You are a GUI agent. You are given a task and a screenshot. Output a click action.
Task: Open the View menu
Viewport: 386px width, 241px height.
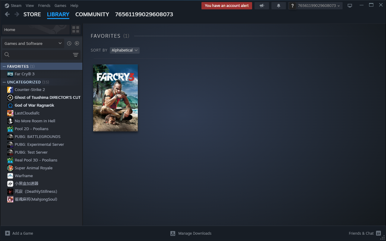pyautogui.click(x=30, y=5)
